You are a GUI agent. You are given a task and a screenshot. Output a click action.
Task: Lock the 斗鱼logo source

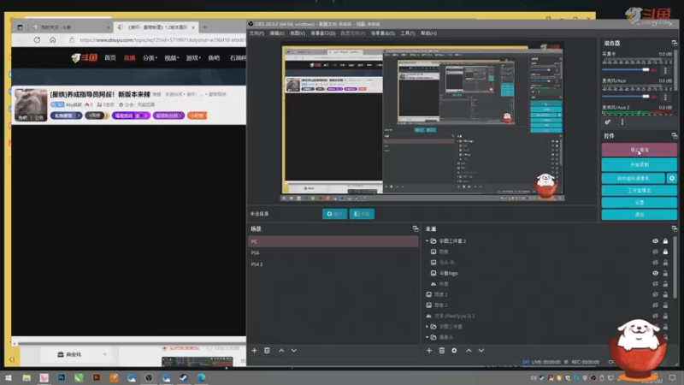(665, 273)
